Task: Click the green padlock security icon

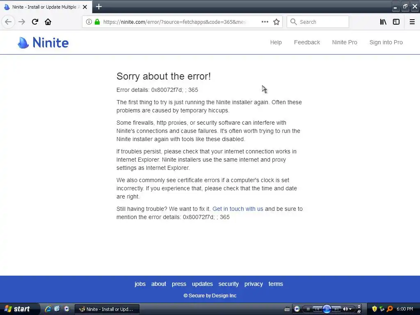Action: tap(97, 22)
